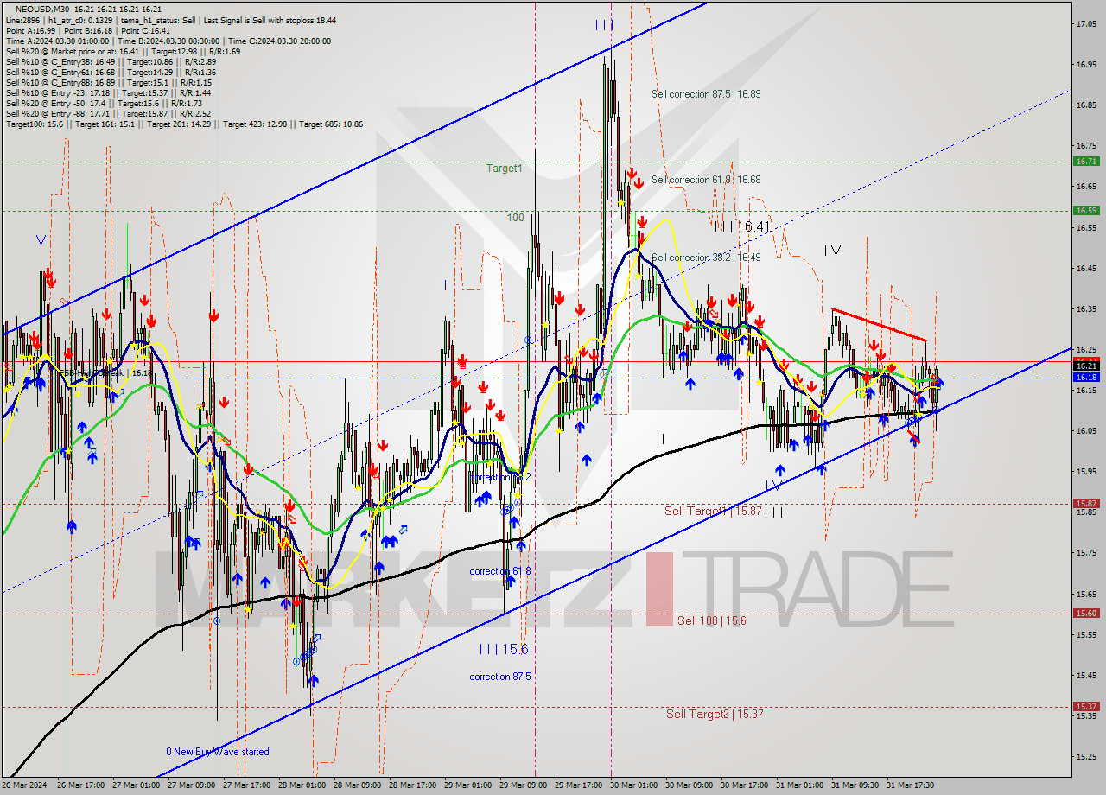1106x795 pixels.
Task: Click the '31 Mar 09:30' time axis label
Action: (855, 785)
